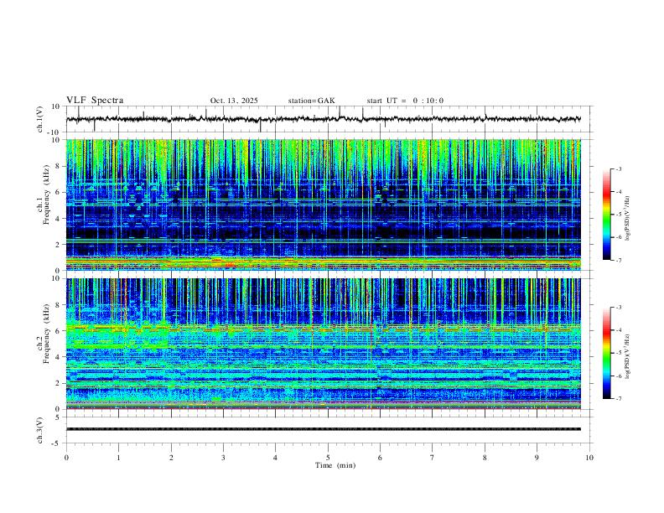This screenshot has height=513, width=664.
Task: Click the time axis tick label '7'
Action: [x=433, y=458]
